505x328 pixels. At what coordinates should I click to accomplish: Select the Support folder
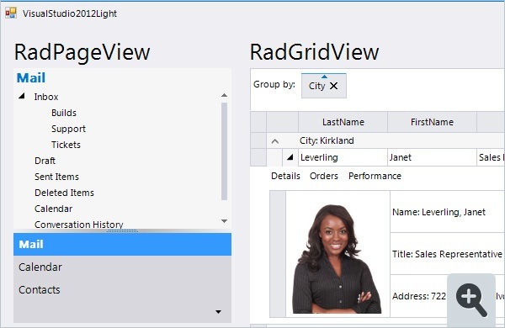pos(69,129)
